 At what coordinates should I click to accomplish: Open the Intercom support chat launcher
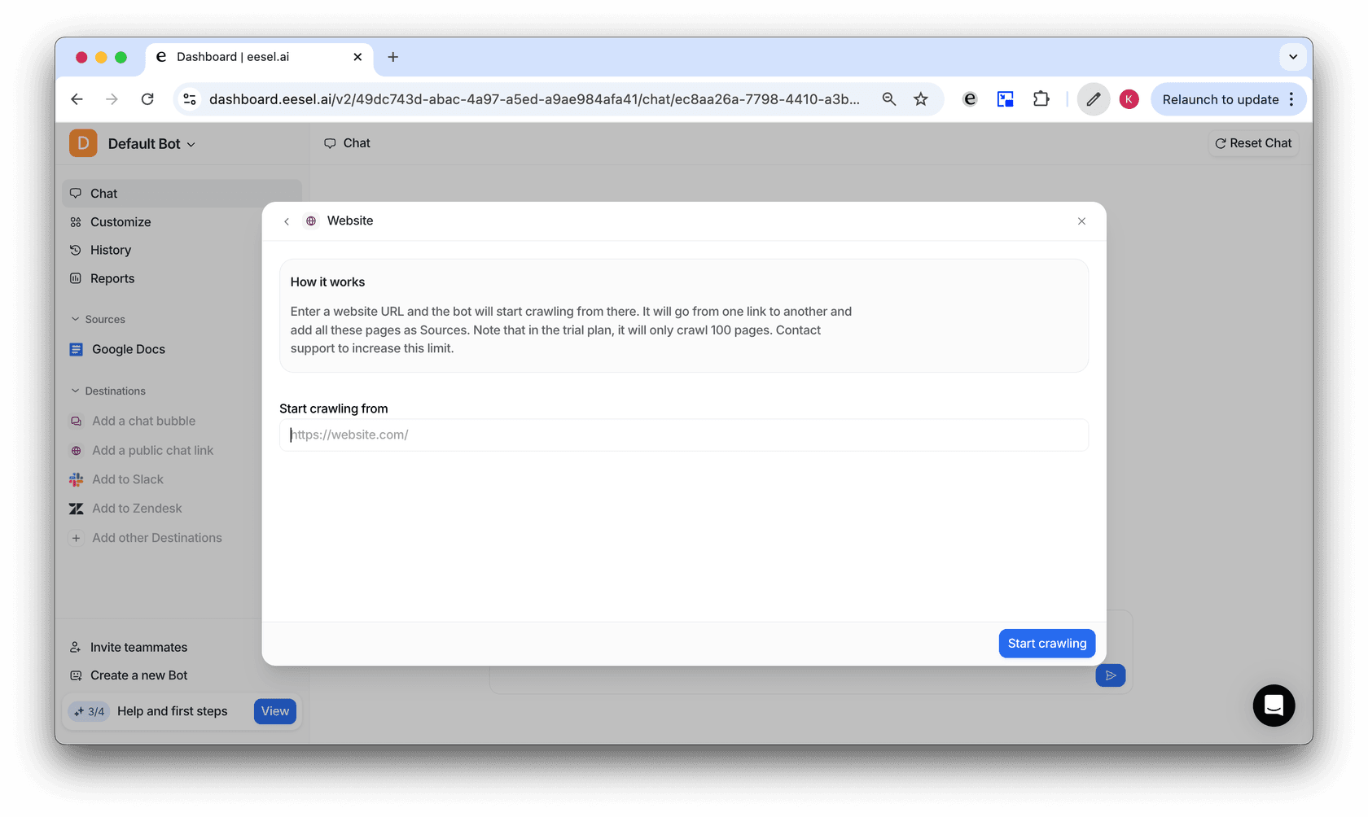pos(1274,706)
